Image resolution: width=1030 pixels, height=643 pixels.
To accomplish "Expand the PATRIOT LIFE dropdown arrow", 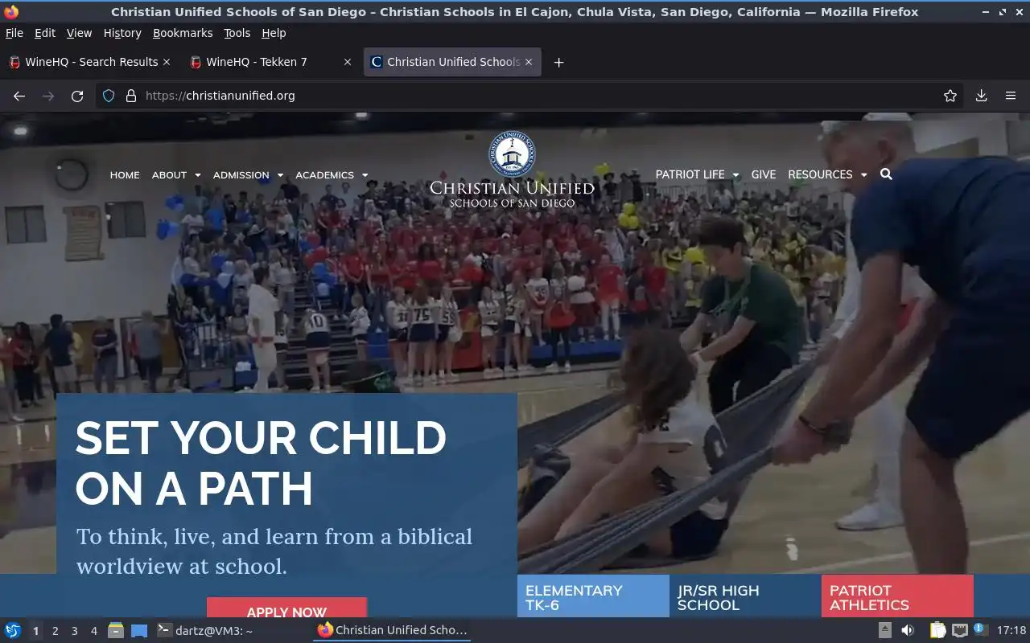I will pyautogui.click(x=735, y=174).
